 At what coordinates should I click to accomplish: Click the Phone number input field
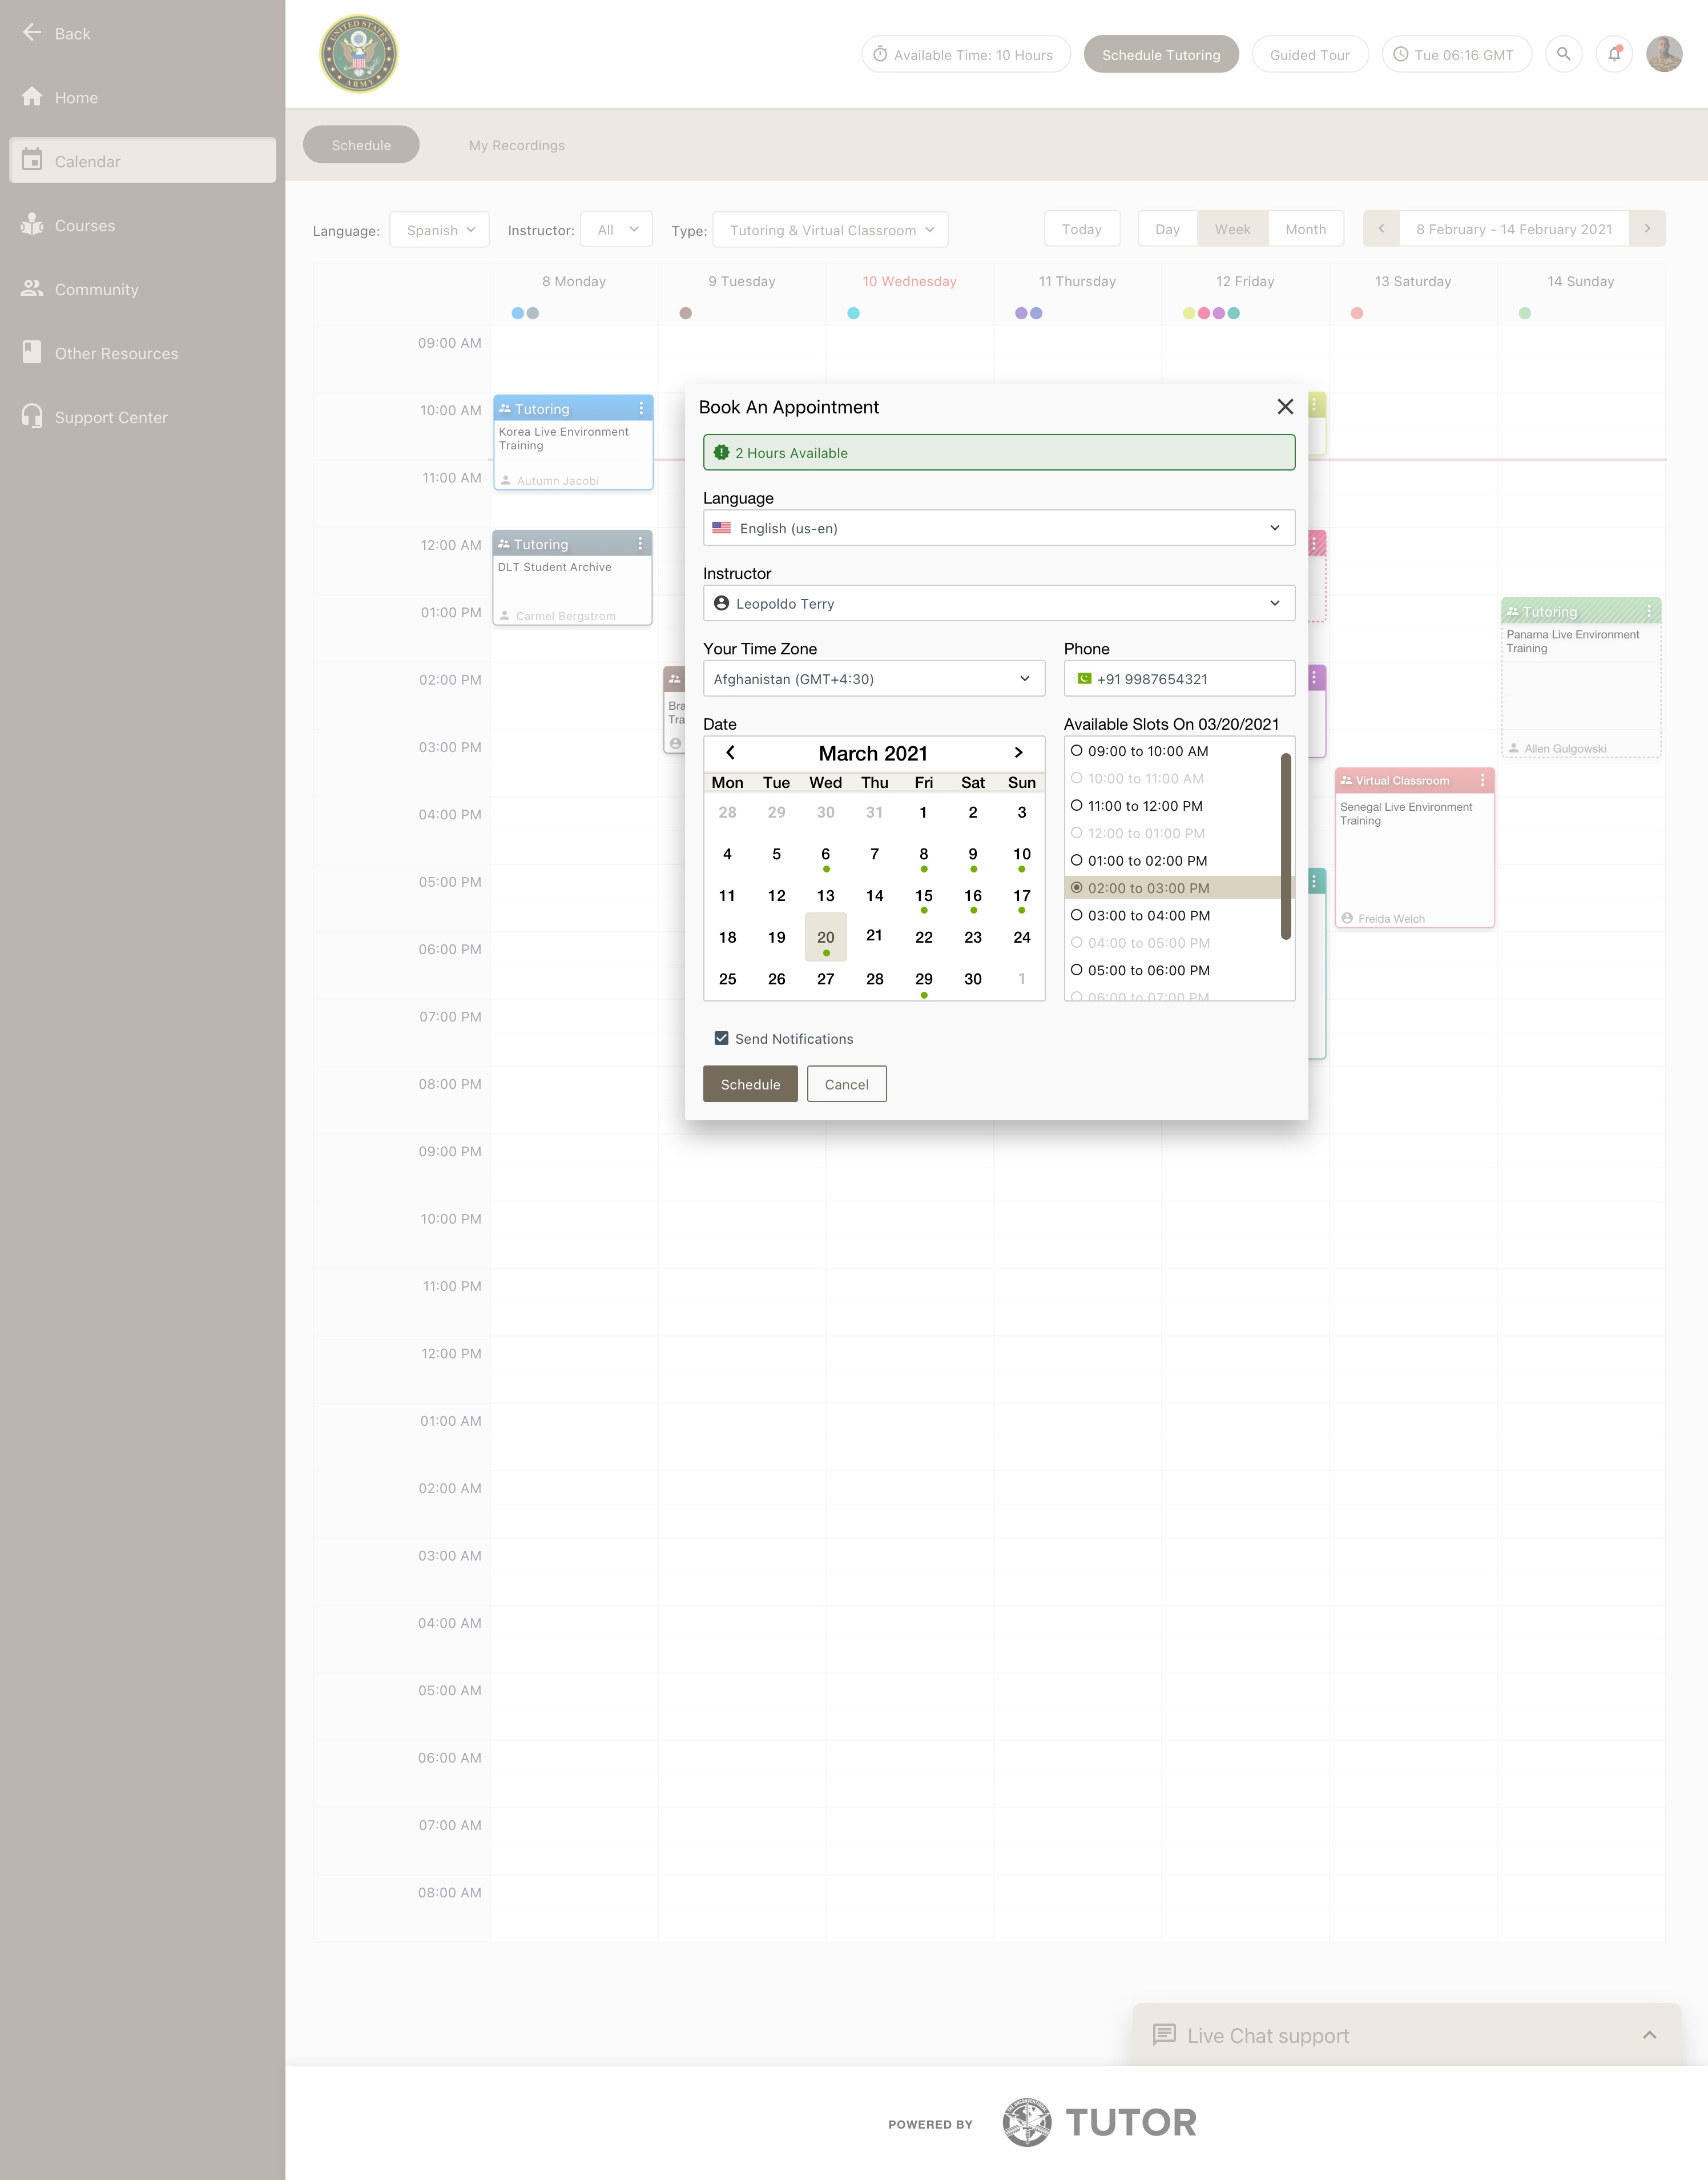(1179, 679)
